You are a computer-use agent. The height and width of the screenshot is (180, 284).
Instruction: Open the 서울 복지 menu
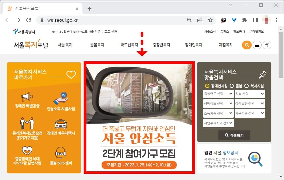[x=65, y=45]
